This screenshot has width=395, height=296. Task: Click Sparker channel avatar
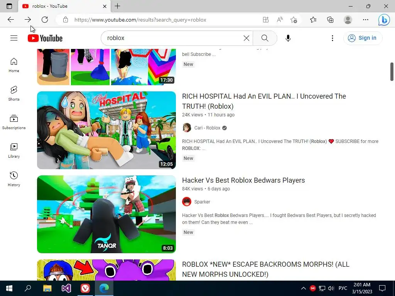coord(187,202)
